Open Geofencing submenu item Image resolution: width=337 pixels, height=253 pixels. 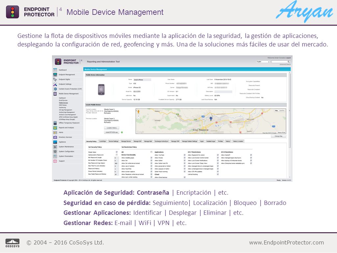click(x=62, y=108)
